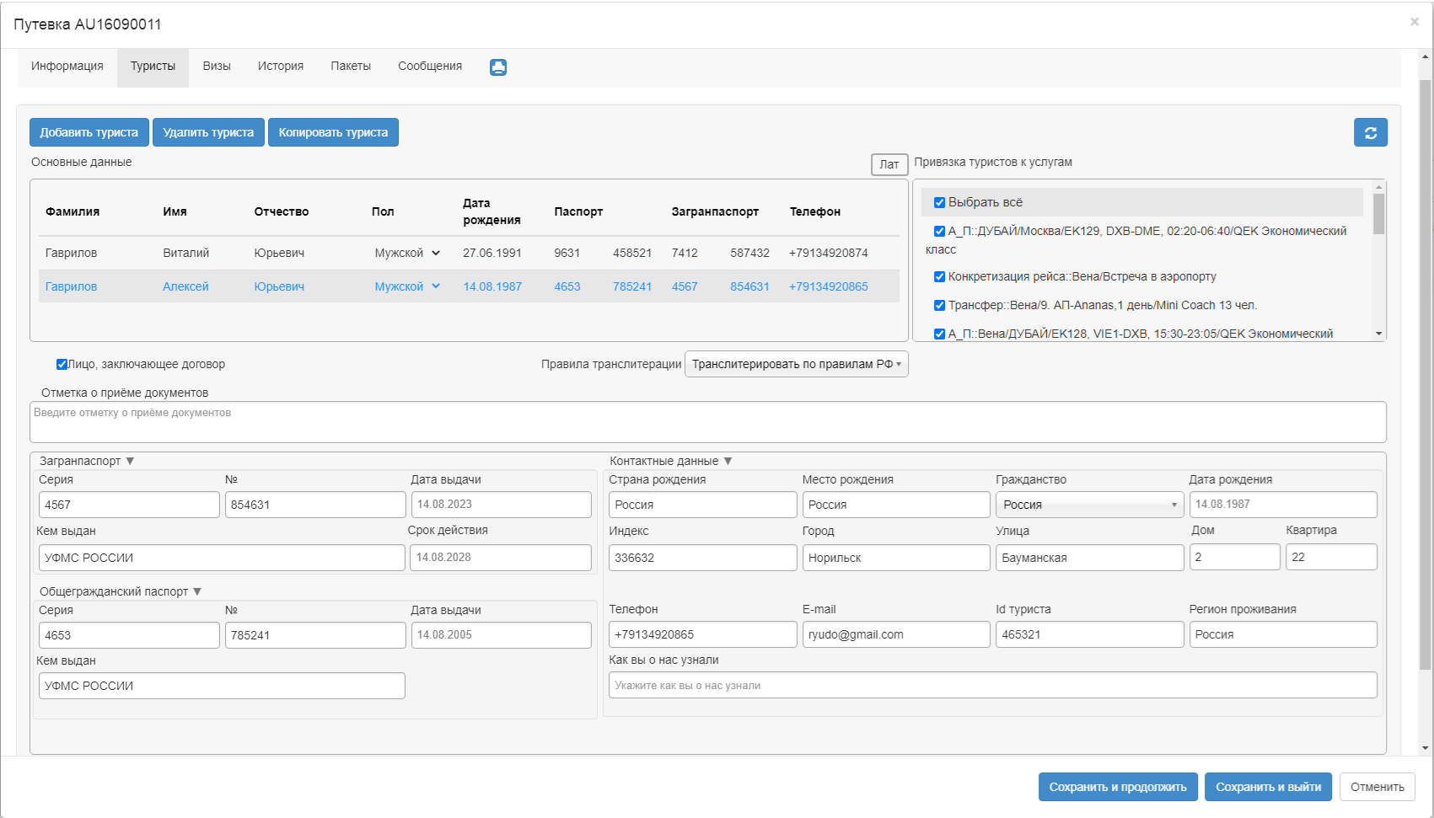Click Копировать туриста button
1434x818 pixels.
(333, 132)
